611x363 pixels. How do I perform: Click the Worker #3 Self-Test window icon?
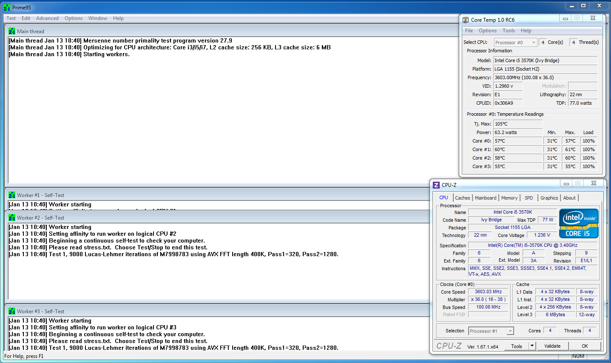coord(12,311)
